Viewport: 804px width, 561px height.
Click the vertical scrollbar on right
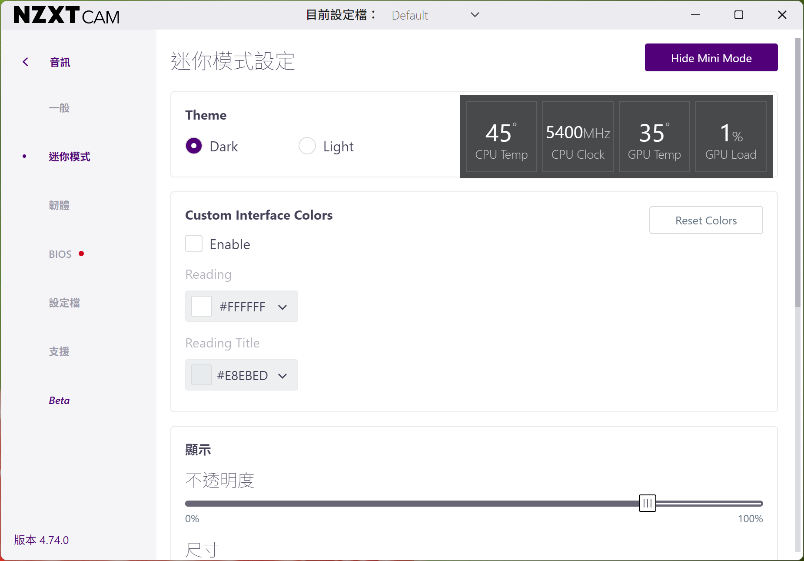click(x=798, y=173)
